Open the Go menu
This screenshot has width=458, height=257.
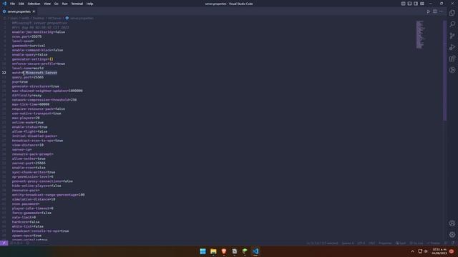tap(56, 4)
